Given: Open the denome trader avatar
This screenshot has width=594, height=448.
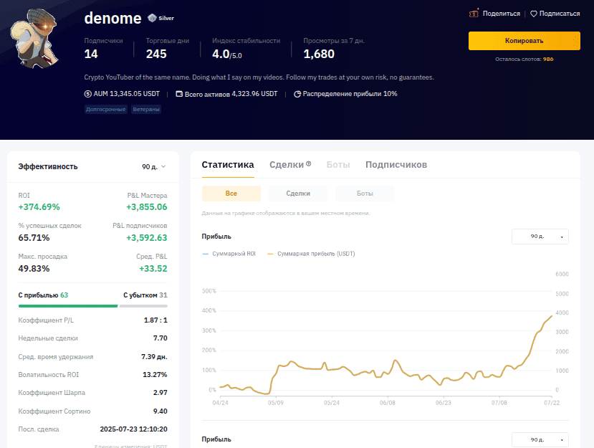Looking at the screenshot, I should [34, 38].
